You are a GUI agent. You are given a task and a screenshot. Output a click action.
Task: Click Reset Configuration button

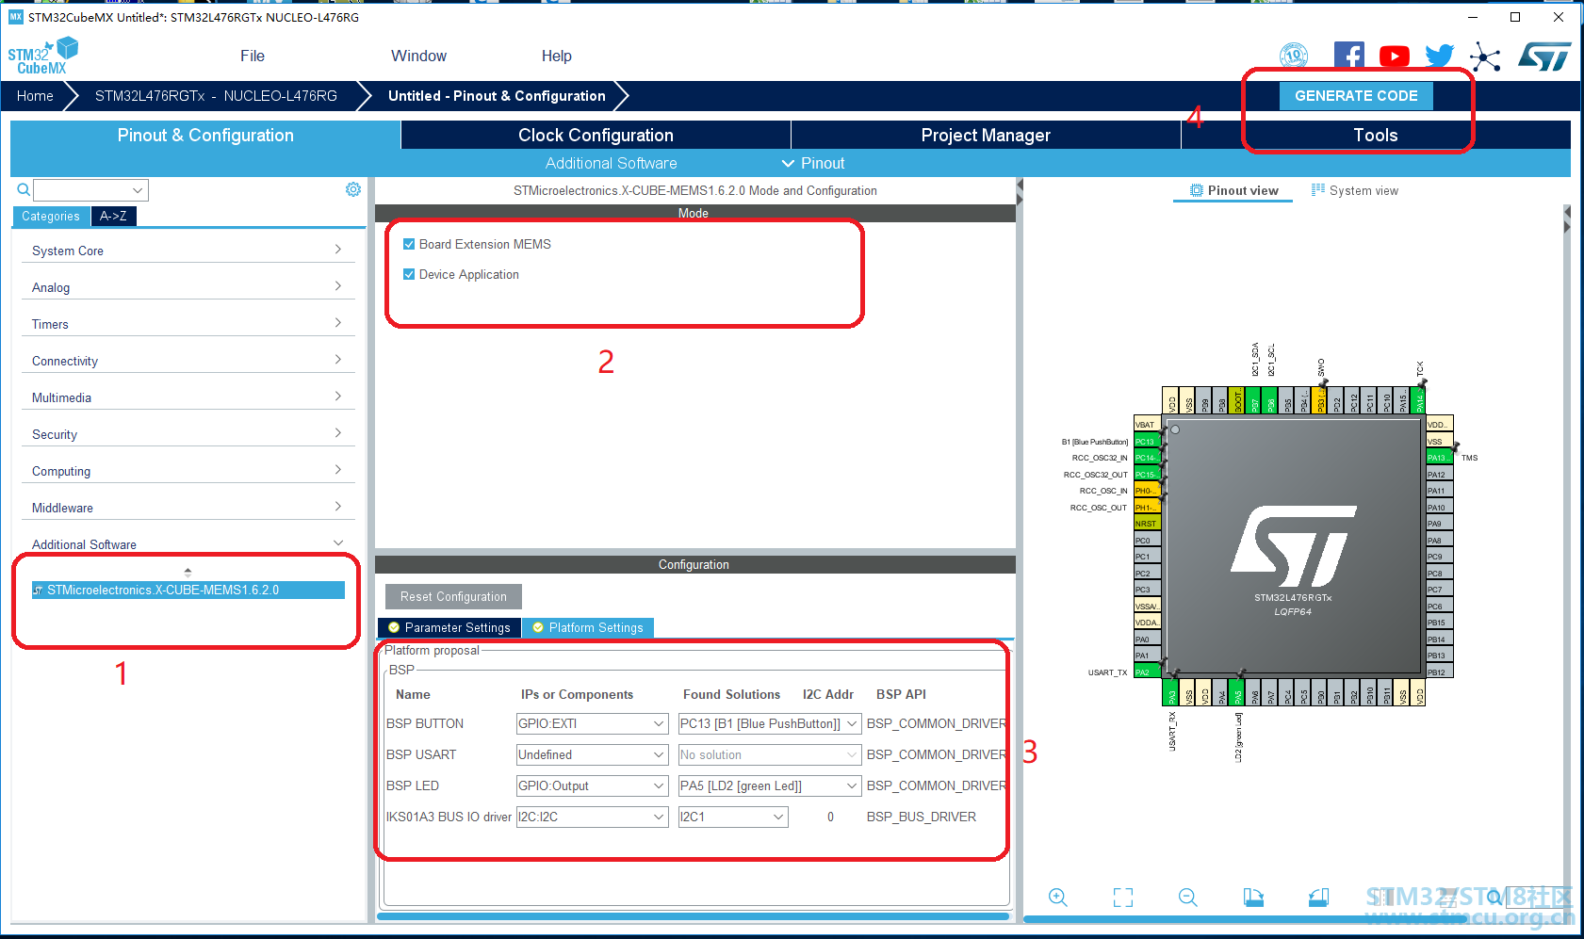point(453,596)
